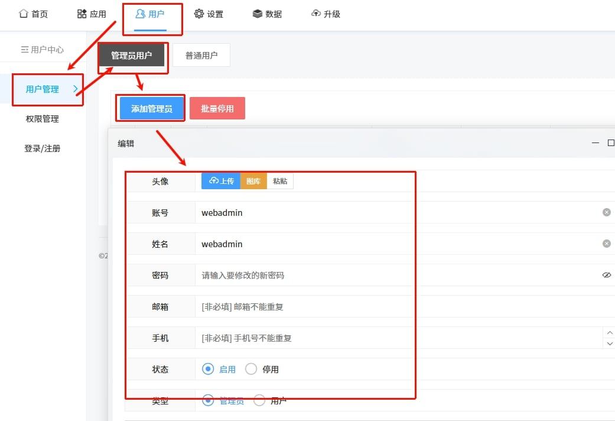Screen dimensions: 615x421
Task: Toggle password visibility eye icon
Action: tap(606, 275)
